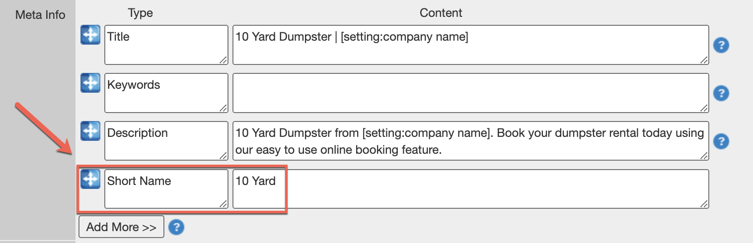This screenshot has height=243, width=753.
Task: Focus the Title content text box
Action: pyautogui.click(x=470, y=45)
